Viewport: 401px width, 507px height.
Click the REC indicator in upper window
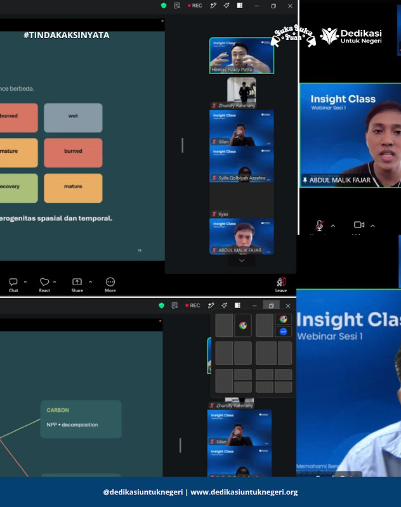pyautogui.click(x=195, y=6)
